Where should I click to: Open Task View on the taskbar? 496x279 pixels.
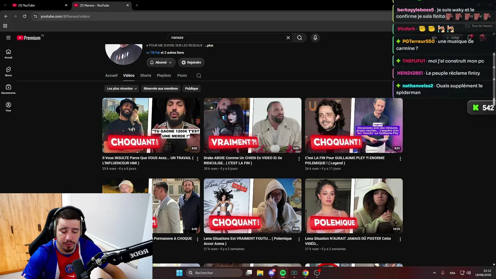point(249,273)
